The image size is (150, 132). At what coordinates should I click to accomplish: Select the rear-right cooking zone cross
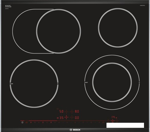point(72,112)
